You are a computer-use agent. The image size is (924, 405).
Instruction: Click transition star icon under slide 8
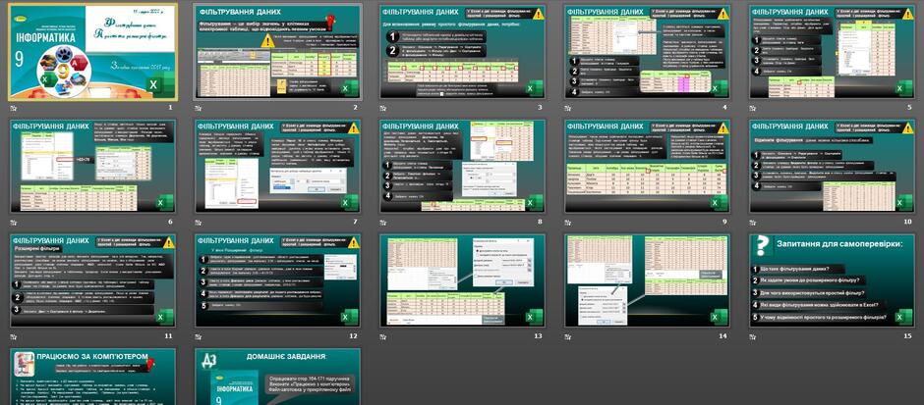(x=383, y=223)
